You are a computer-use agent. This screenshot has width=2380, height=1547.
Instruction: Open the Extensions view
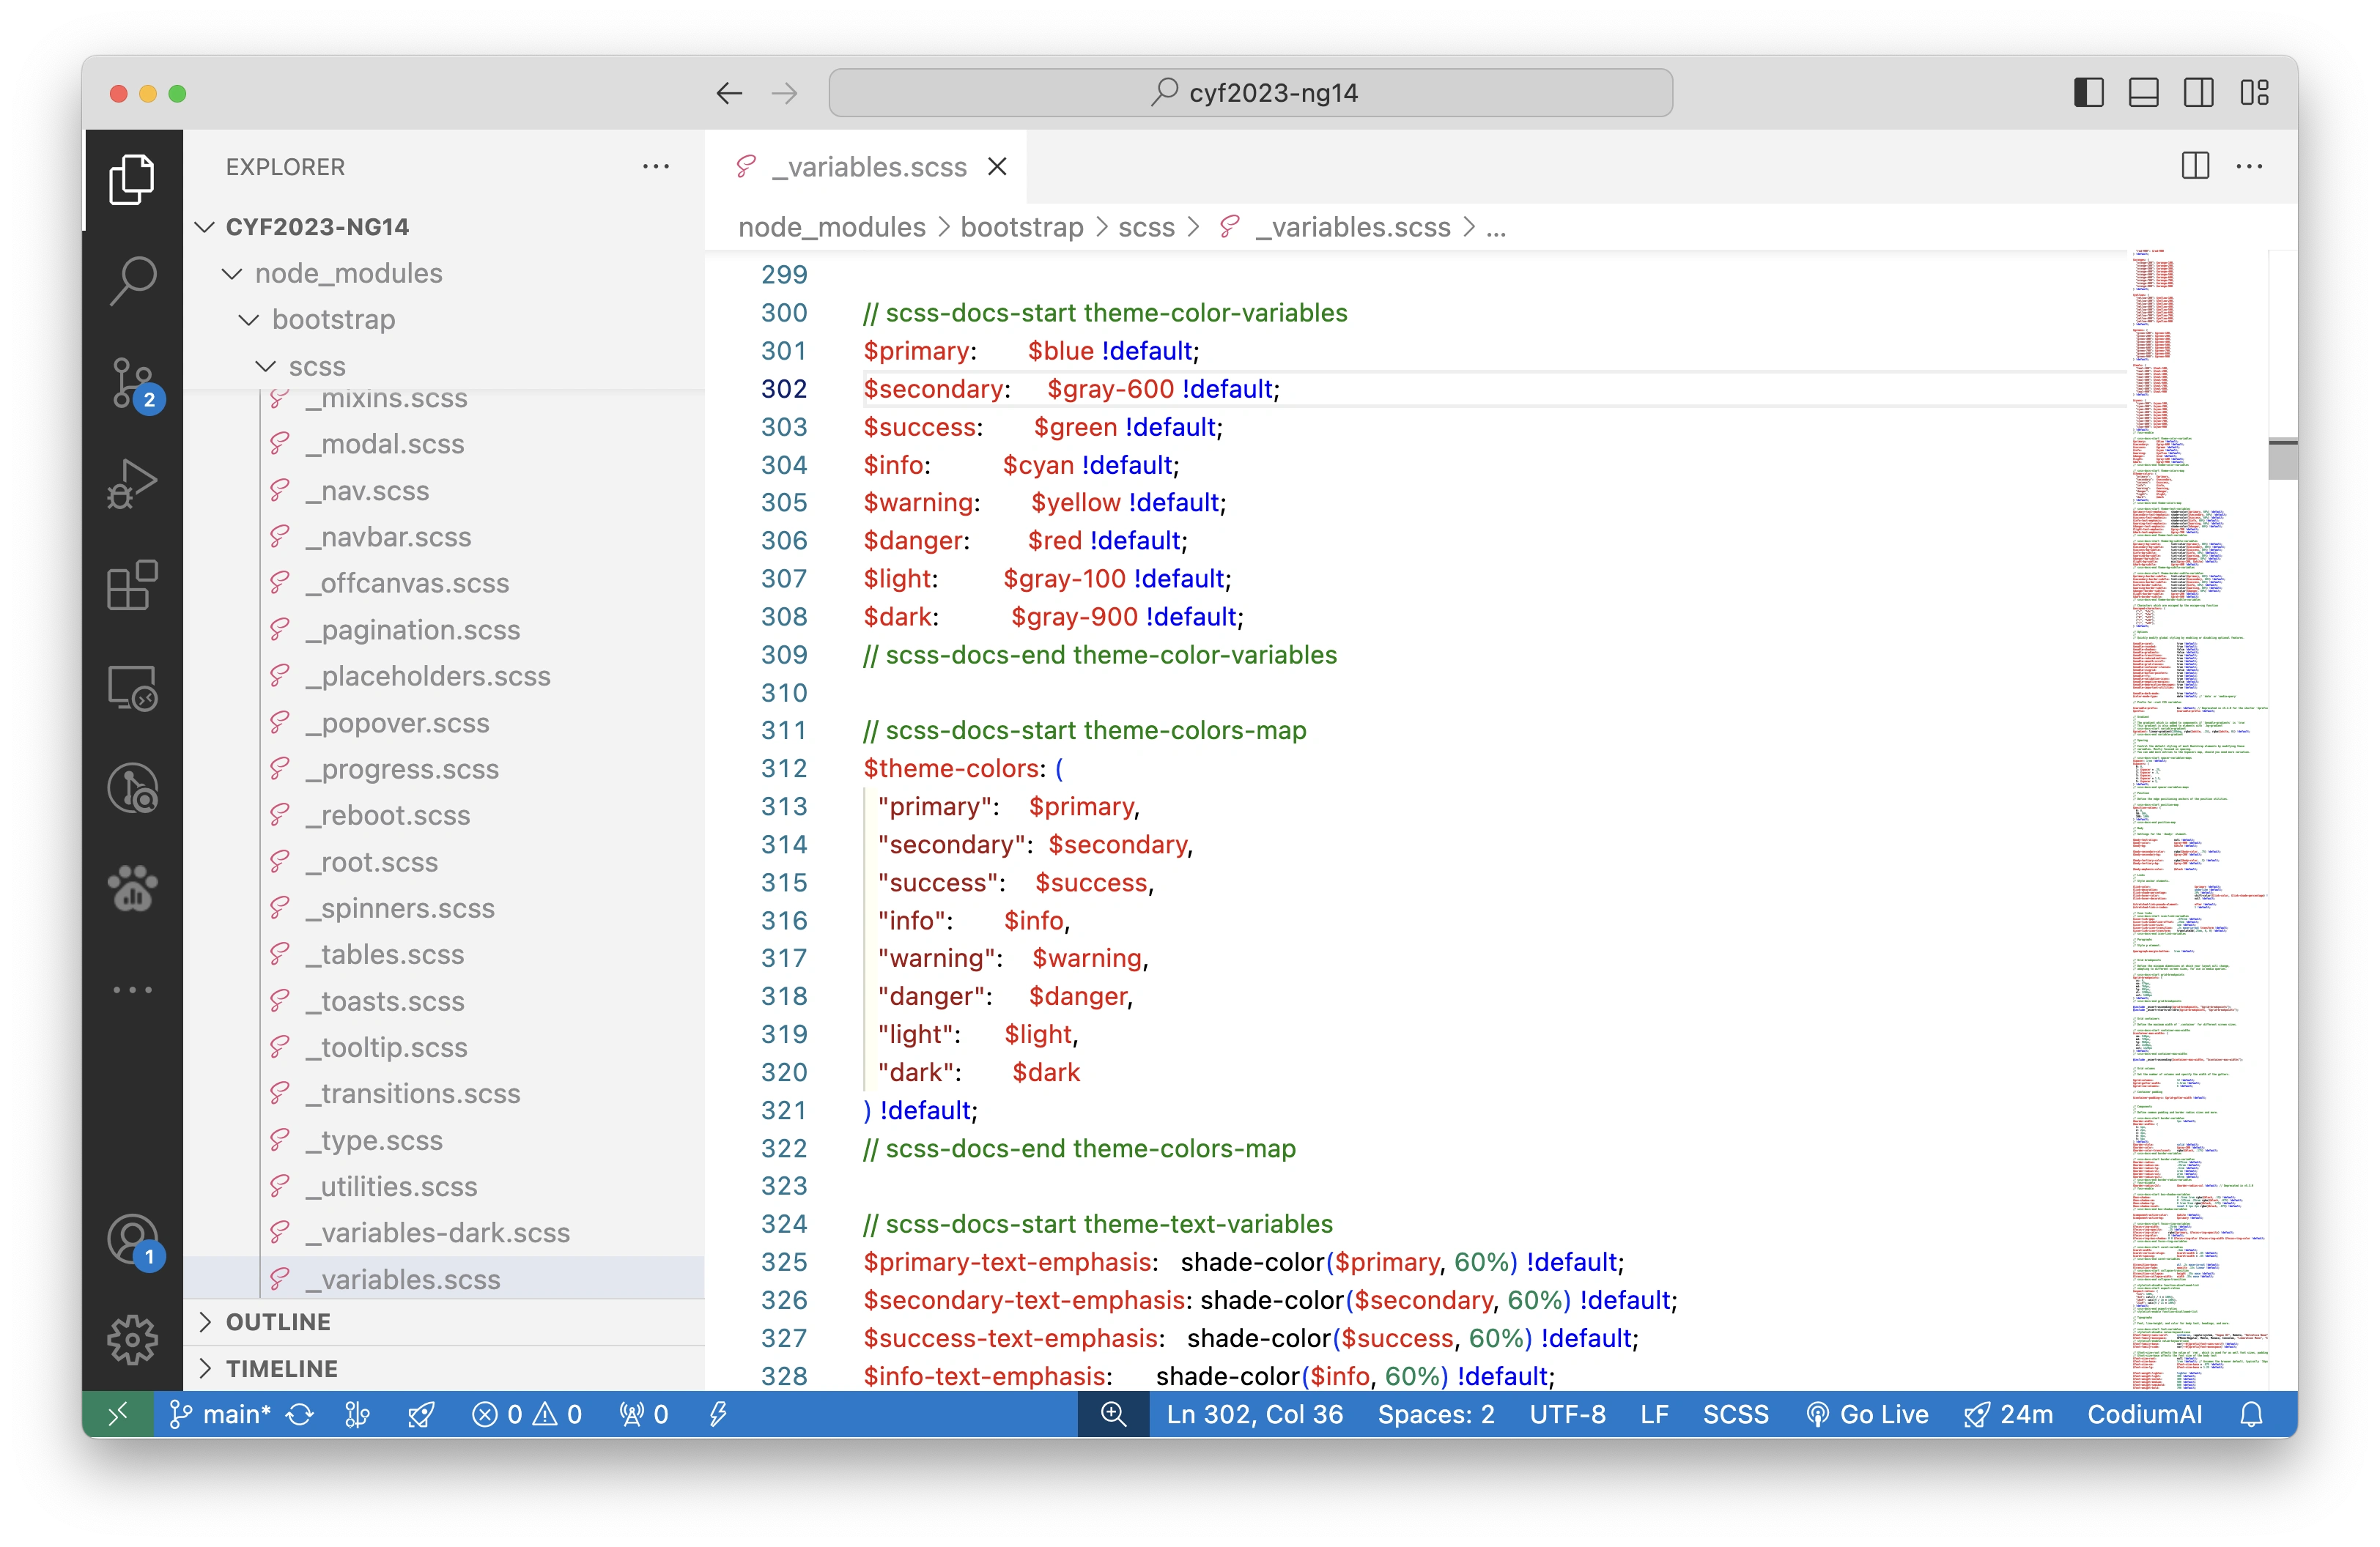pyautogui.click(x=132, y=586)
